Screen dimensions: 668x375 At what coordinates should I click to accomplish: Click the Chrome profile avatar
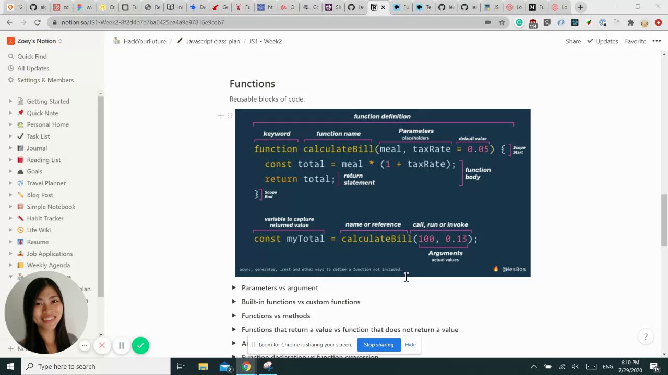[645, 22]
